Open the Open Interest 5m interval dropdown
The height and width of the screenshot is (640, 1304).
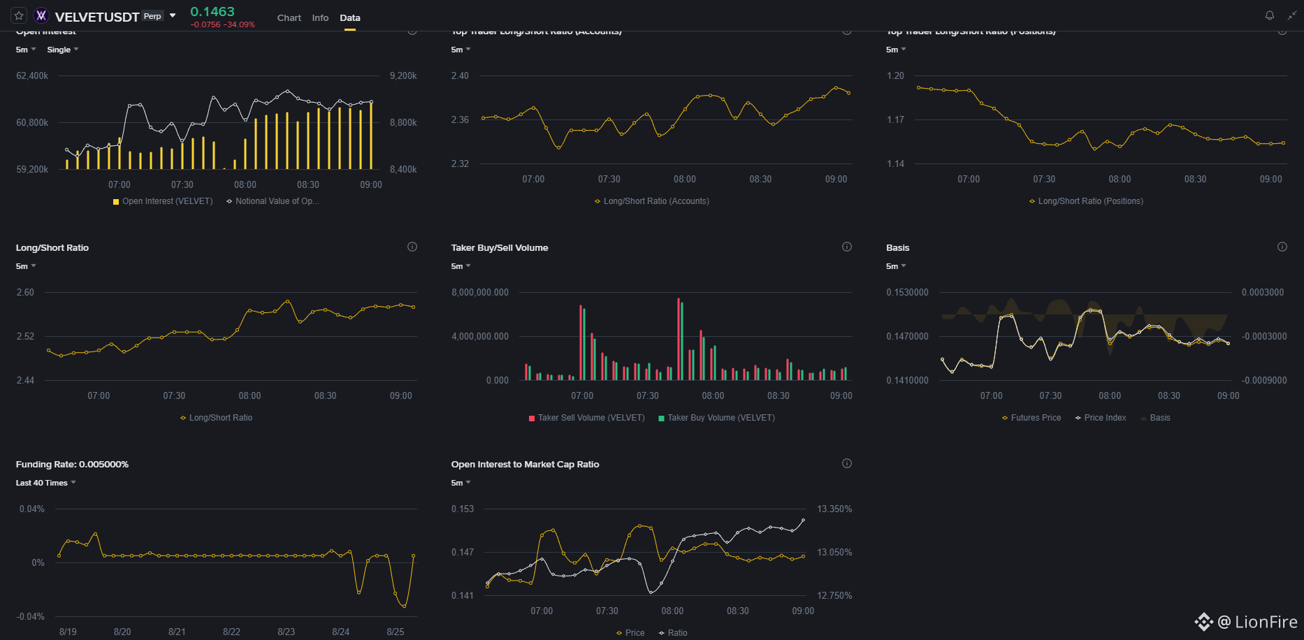pos(26,50)
